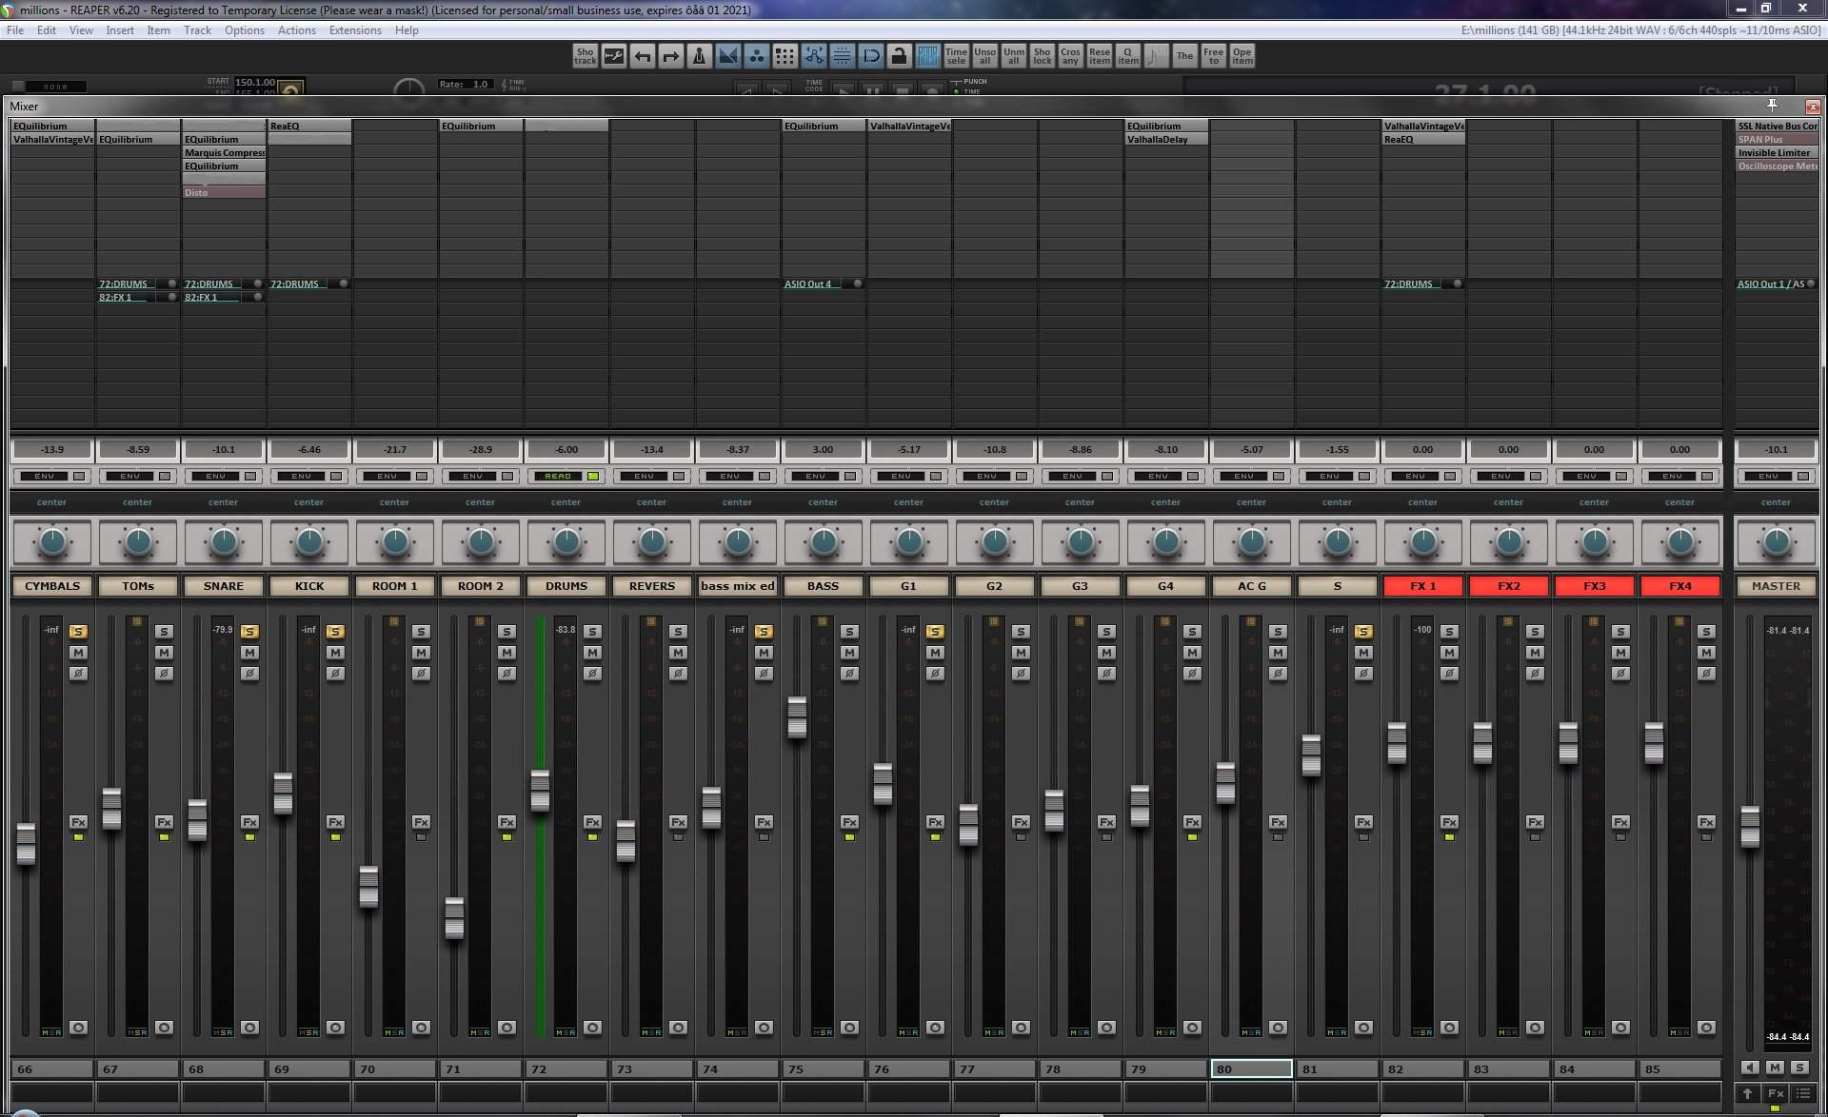Open ENV automation menu on FX 1 track
Screen dimensions: 1828x1117
pos(1416,476)
